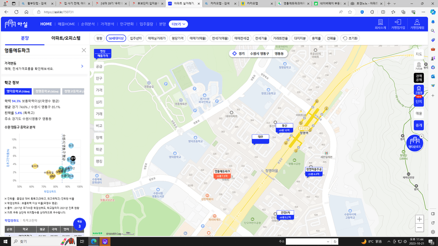Open the taskbar 주소 address dropdown

328,242
